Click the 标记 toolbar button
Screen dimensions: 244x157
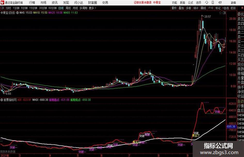pos(218,8)
